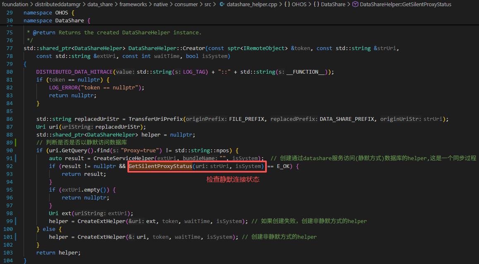
Task: Click 'return nullptr;' on line 83
Action: pos(73,95)
